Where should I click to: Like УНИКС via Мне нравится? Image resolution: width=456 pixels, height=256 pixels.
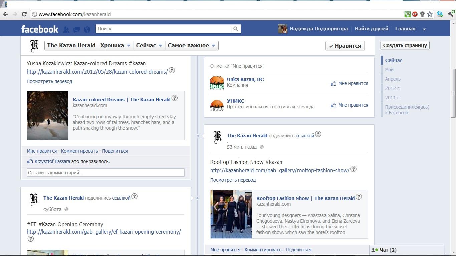coord(350,105)
